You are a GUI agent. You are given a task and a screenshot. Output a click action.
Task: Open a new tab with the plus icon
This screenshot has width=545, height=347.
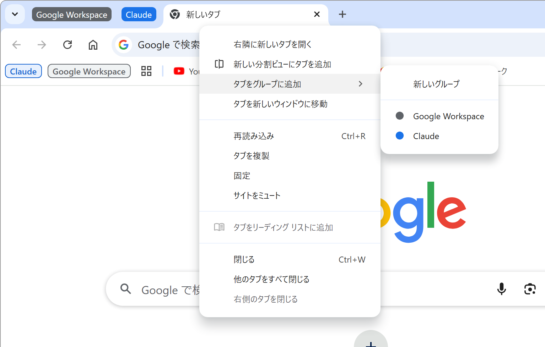342,14
